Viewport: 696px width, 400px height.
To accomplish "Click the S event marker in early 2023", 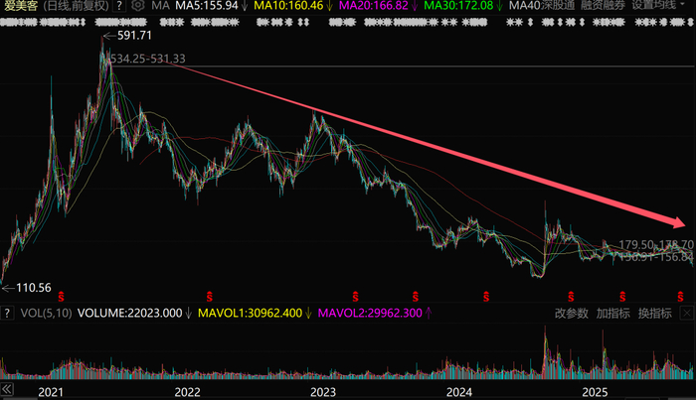I will click(355, 297).
